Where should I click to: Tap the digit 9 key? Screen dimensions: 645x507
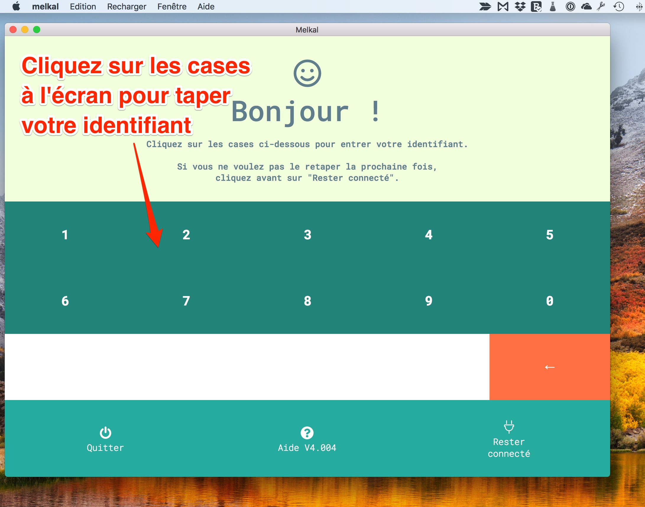[429, 301]
